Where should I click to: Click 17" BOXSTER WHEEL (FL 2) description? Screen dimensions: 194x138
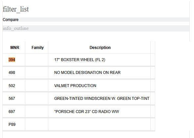click(80, 60)
